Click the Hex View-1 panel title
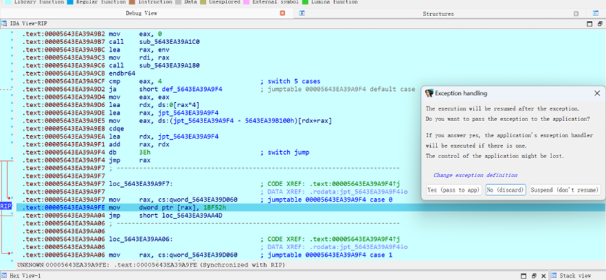606x280 pixels. click(25, 276)
